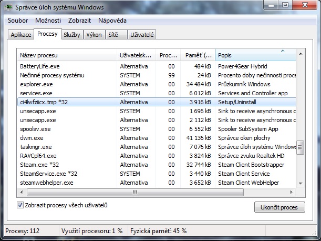Switch to the Uživatelé tab
This screenshot has width=321, height=241.
(142, 35)
